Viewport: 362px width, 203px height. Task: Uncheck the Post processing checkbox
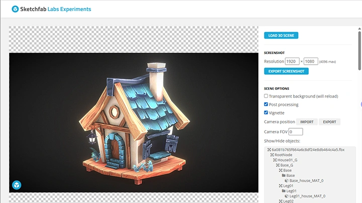click(x=266, y=105)
